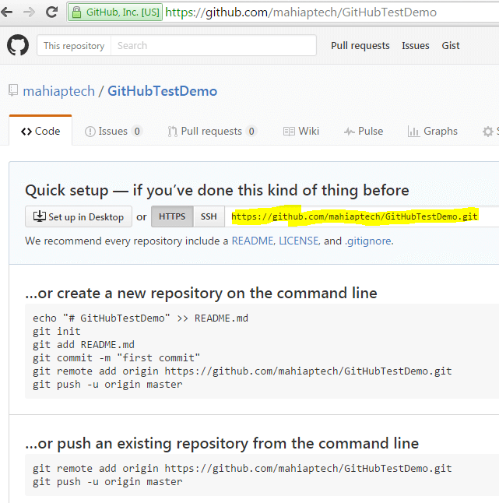Open the Code tab
Viewport: 499px width, 503px height.
(40, 132)
